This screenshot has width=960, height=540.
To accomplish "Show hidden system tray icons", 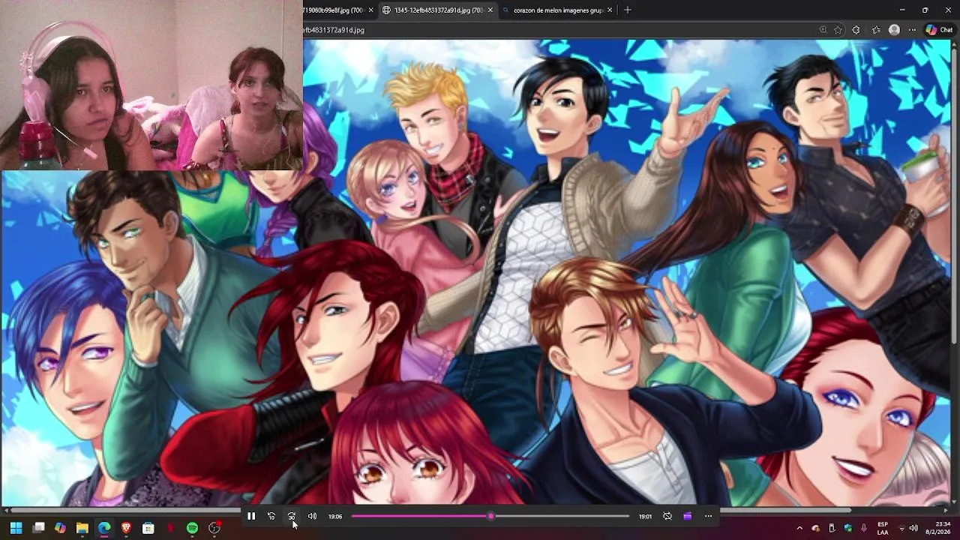I will [799, 528].
